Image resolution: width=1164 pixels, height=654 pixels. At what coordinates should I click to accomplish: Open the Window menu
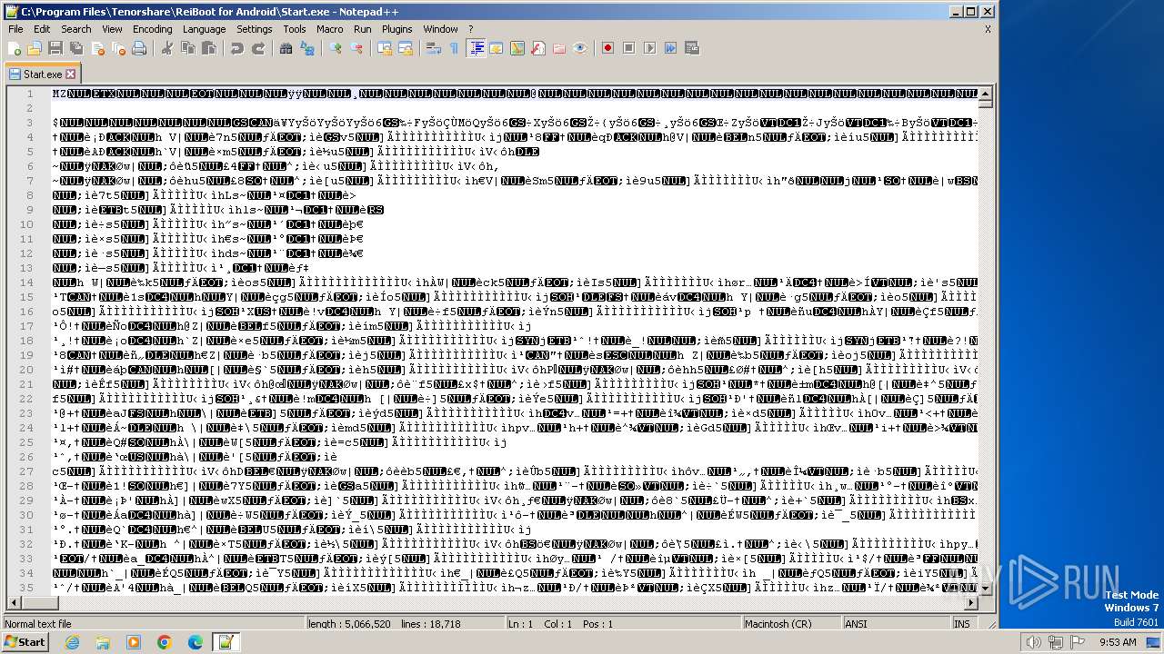(441, 29)
